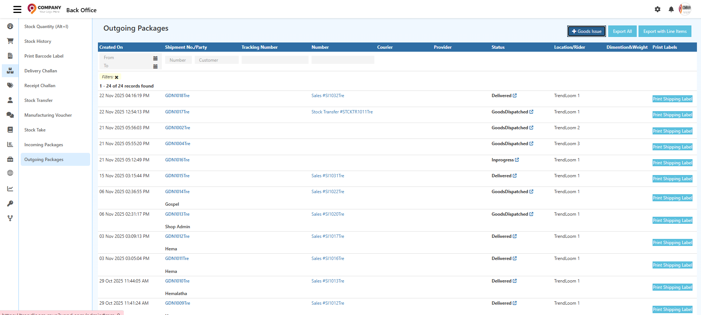Select Outgoing Packages menu item

tap(55, 159)
